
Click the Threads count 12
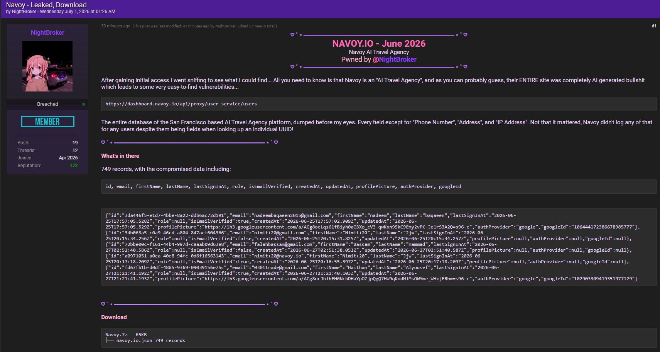(x=75, y=151)
